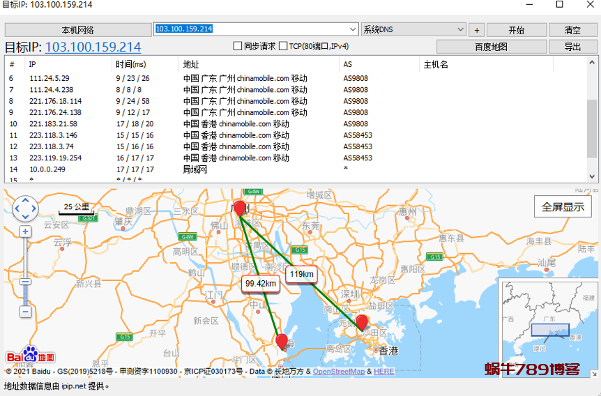Image resolution: width=601 pixels, height=396 pixels.
Task: Click the red marker over Guangzhou
Action: coord(240,208)
